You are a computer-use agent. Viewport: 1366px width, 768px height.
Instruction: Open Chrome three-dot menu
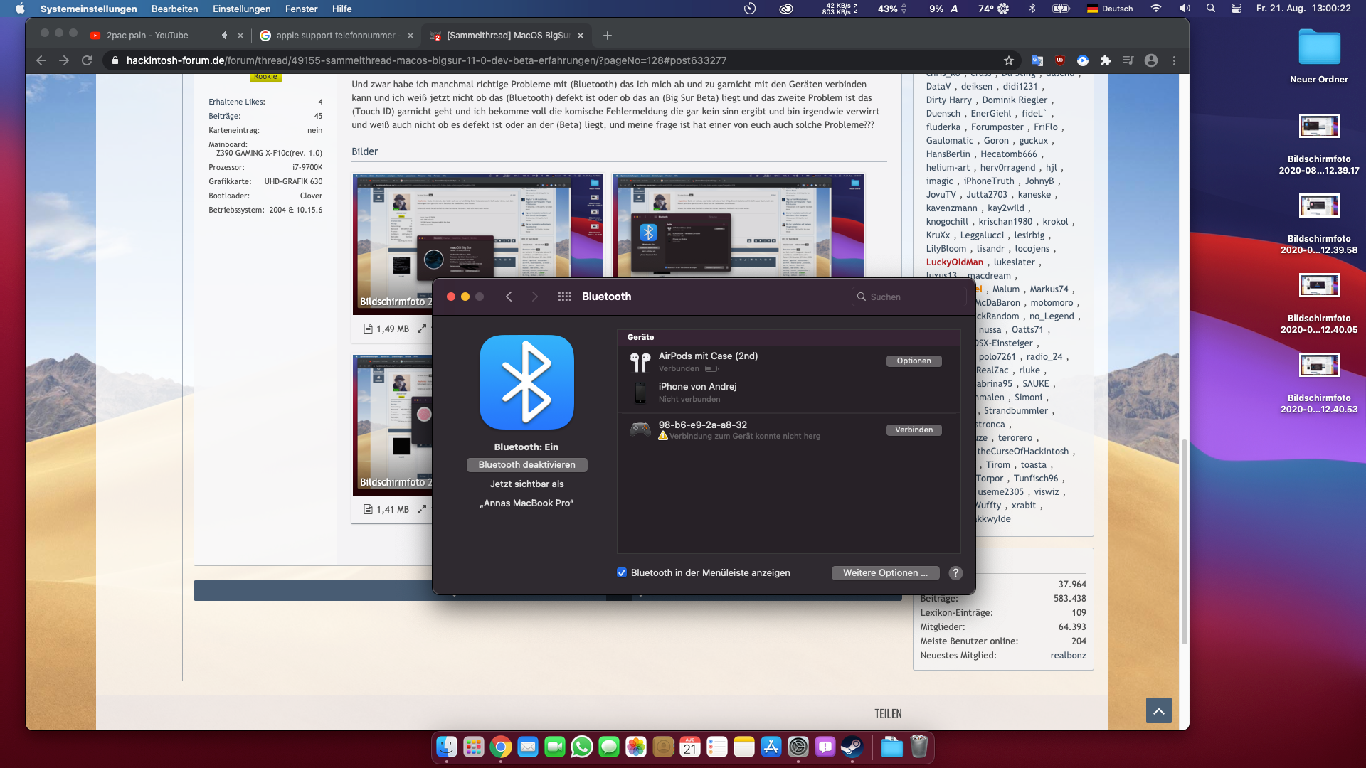[x=1175, y=60]
